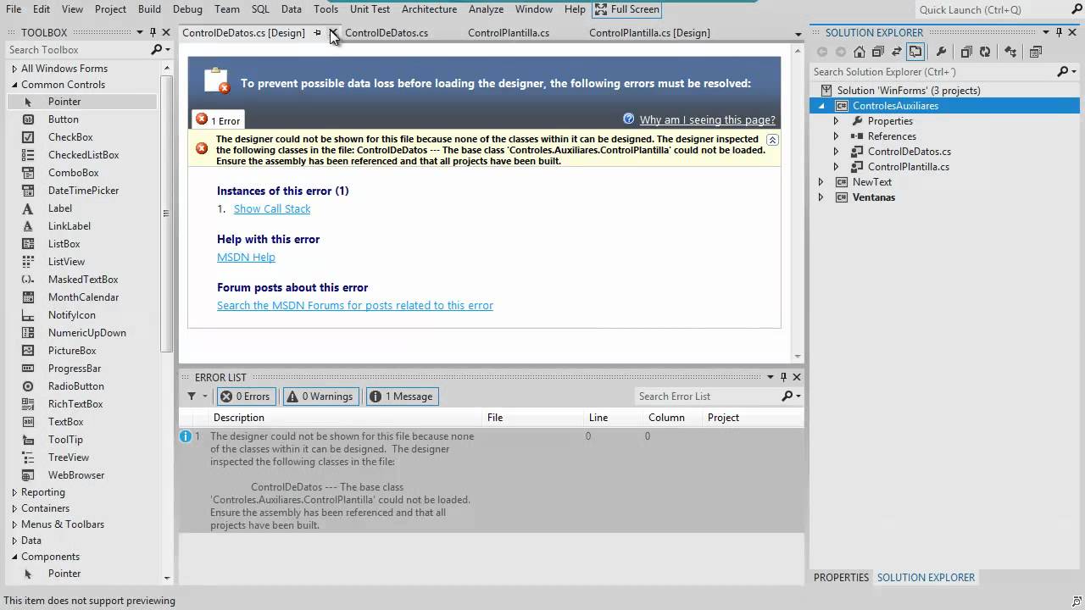1085x610 pixels.
Task: Pin the Toolbox panel
Action: click(x=153, y=32)
